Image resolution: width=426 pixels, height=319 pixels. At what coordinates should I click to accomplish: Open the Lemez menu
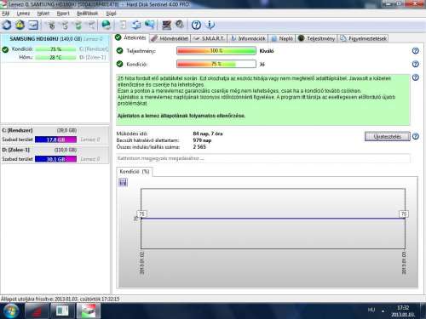point(23,14)
